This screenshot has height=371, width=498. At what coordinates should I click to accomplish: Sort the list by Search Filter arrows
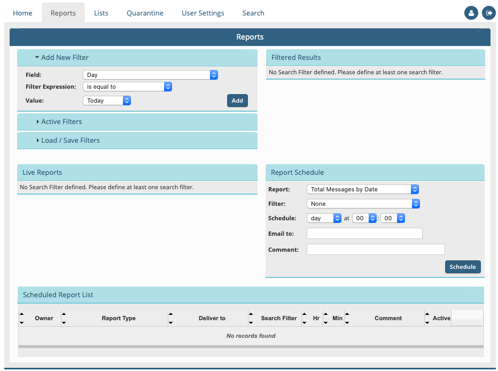click(251, 318)
